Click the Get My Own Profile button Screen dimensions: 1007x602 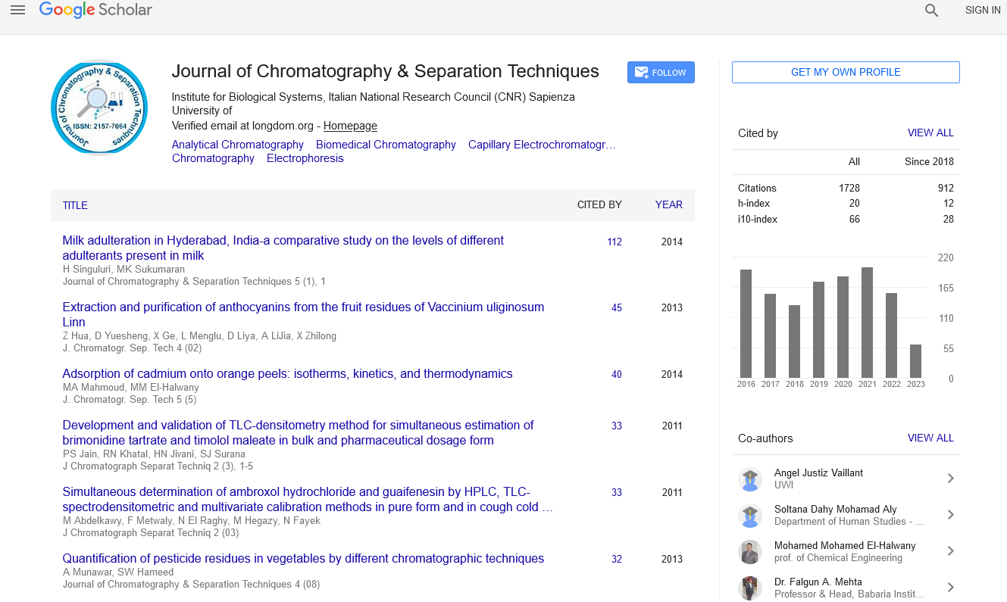[846, 73]
